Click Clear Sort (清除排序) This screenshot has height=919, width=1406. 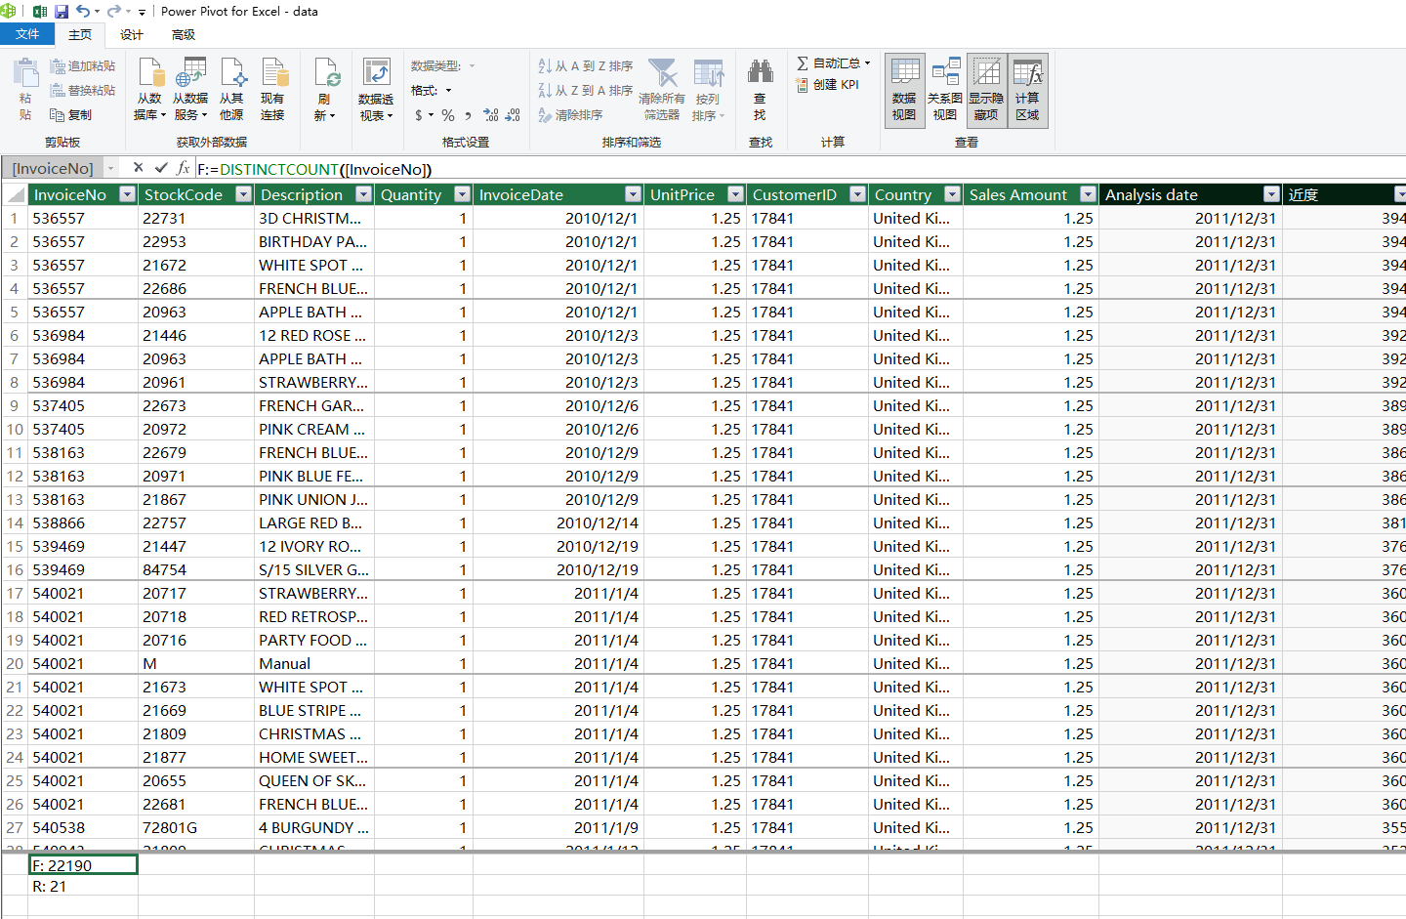[x=570, y=114]
